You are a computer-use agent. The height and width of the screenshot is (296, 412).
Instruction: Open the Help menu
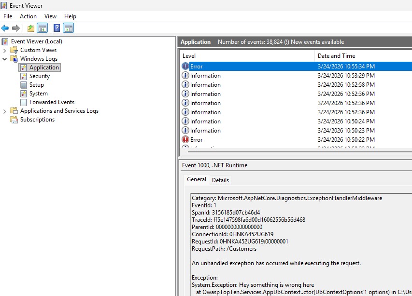[70, 16]
